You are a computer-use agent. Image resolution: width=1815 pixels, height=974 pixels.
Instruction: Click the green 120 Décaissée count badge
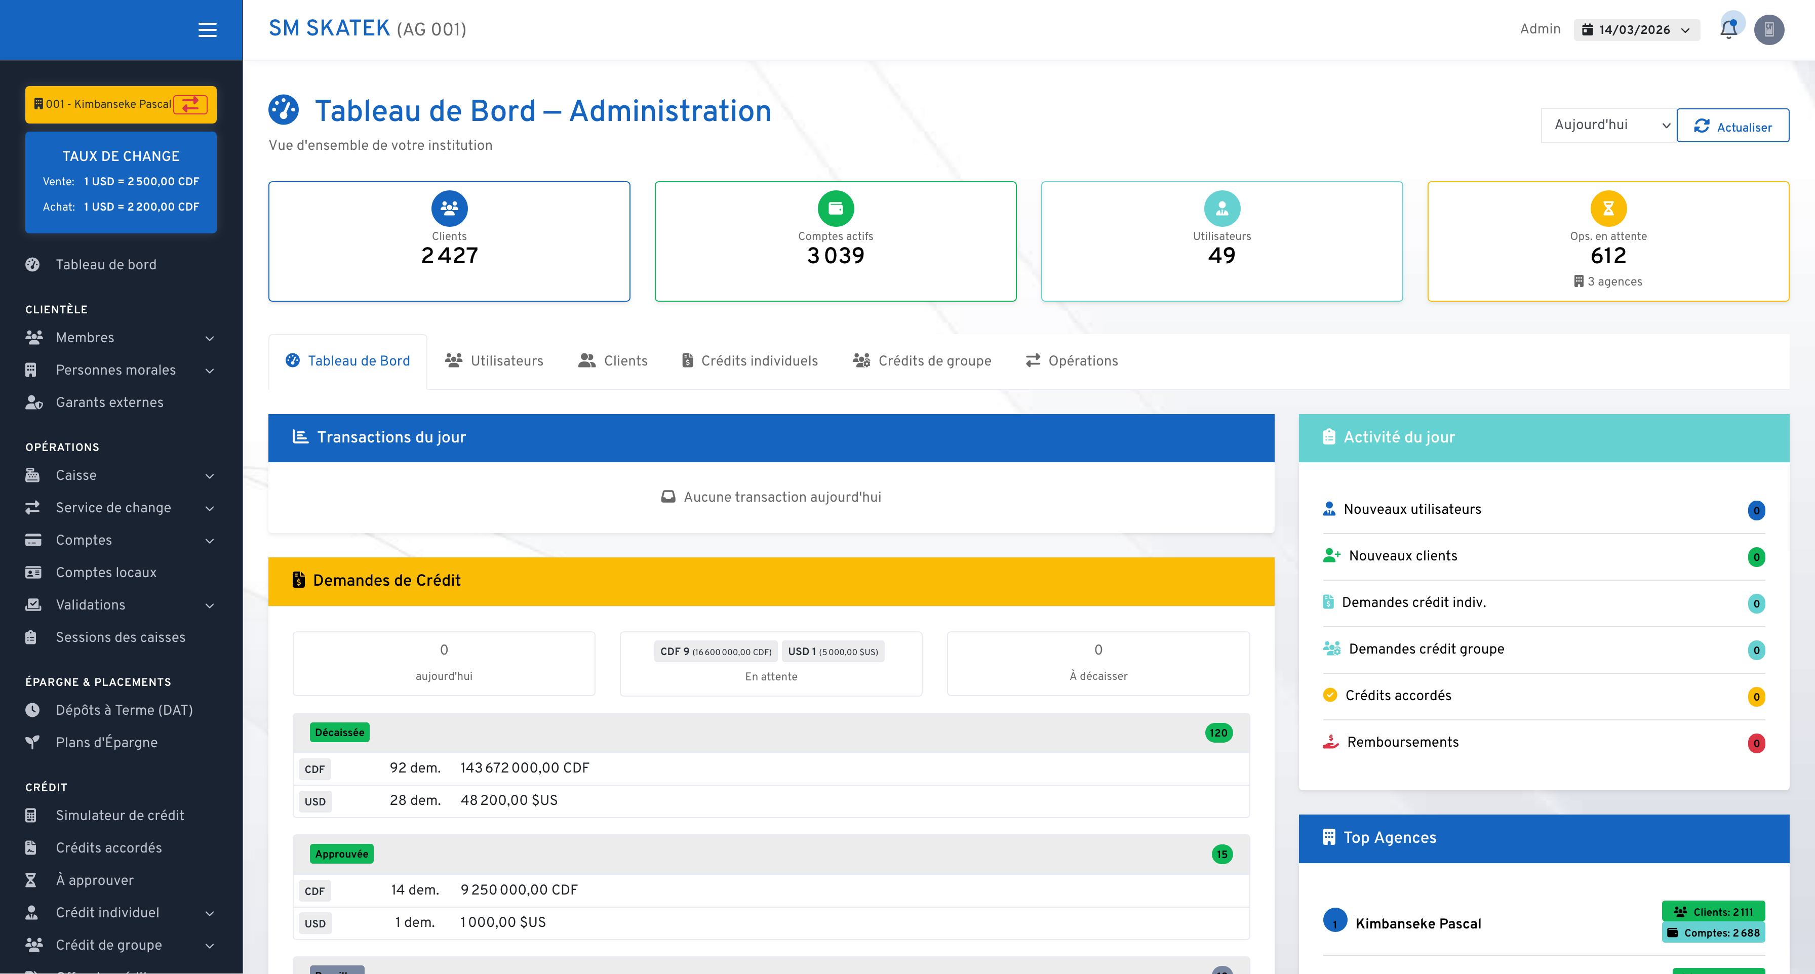click(1218, 733)
